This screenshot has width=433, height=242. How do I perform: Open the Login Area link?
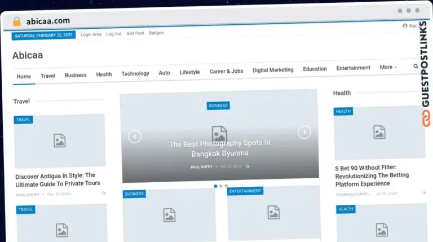(91, 34)
